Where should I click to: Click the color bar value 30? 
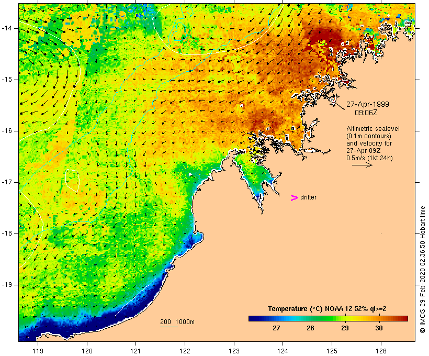[379, 328]
